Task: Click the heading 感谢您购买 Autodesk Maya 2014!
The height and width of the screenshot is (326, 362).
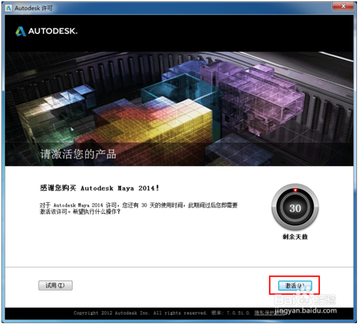Action: click(100, 188)
